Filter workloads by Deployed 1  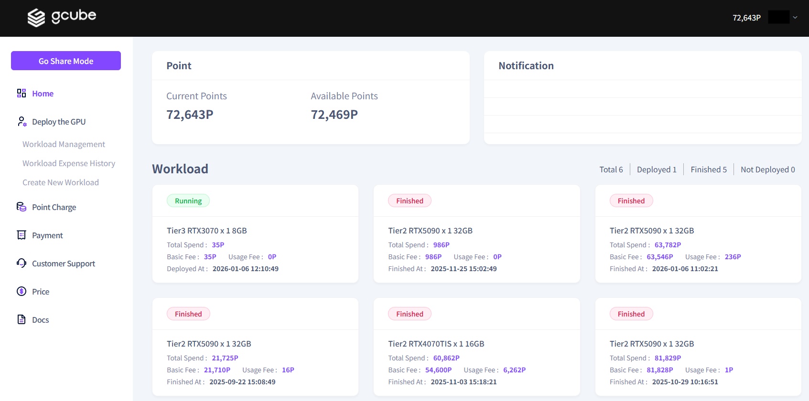click(657, 169)
